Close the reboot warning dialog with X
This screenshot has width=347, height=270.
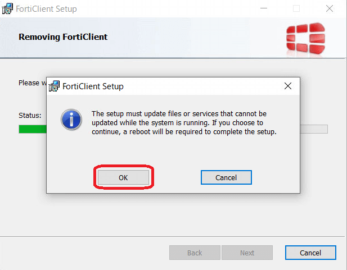(x=287, y=86)
